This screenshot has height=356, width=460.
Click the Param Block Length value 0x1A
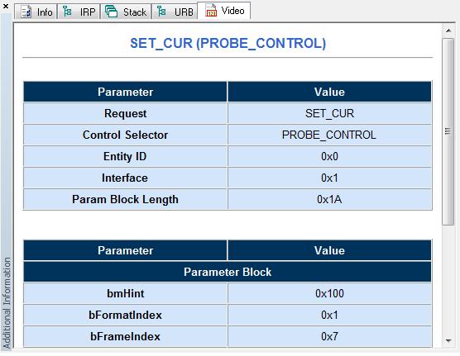(x=329, y=199)
